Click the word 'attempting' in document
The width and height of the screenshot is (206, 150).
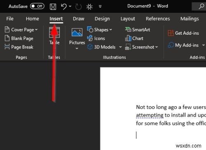coord(150,115)
